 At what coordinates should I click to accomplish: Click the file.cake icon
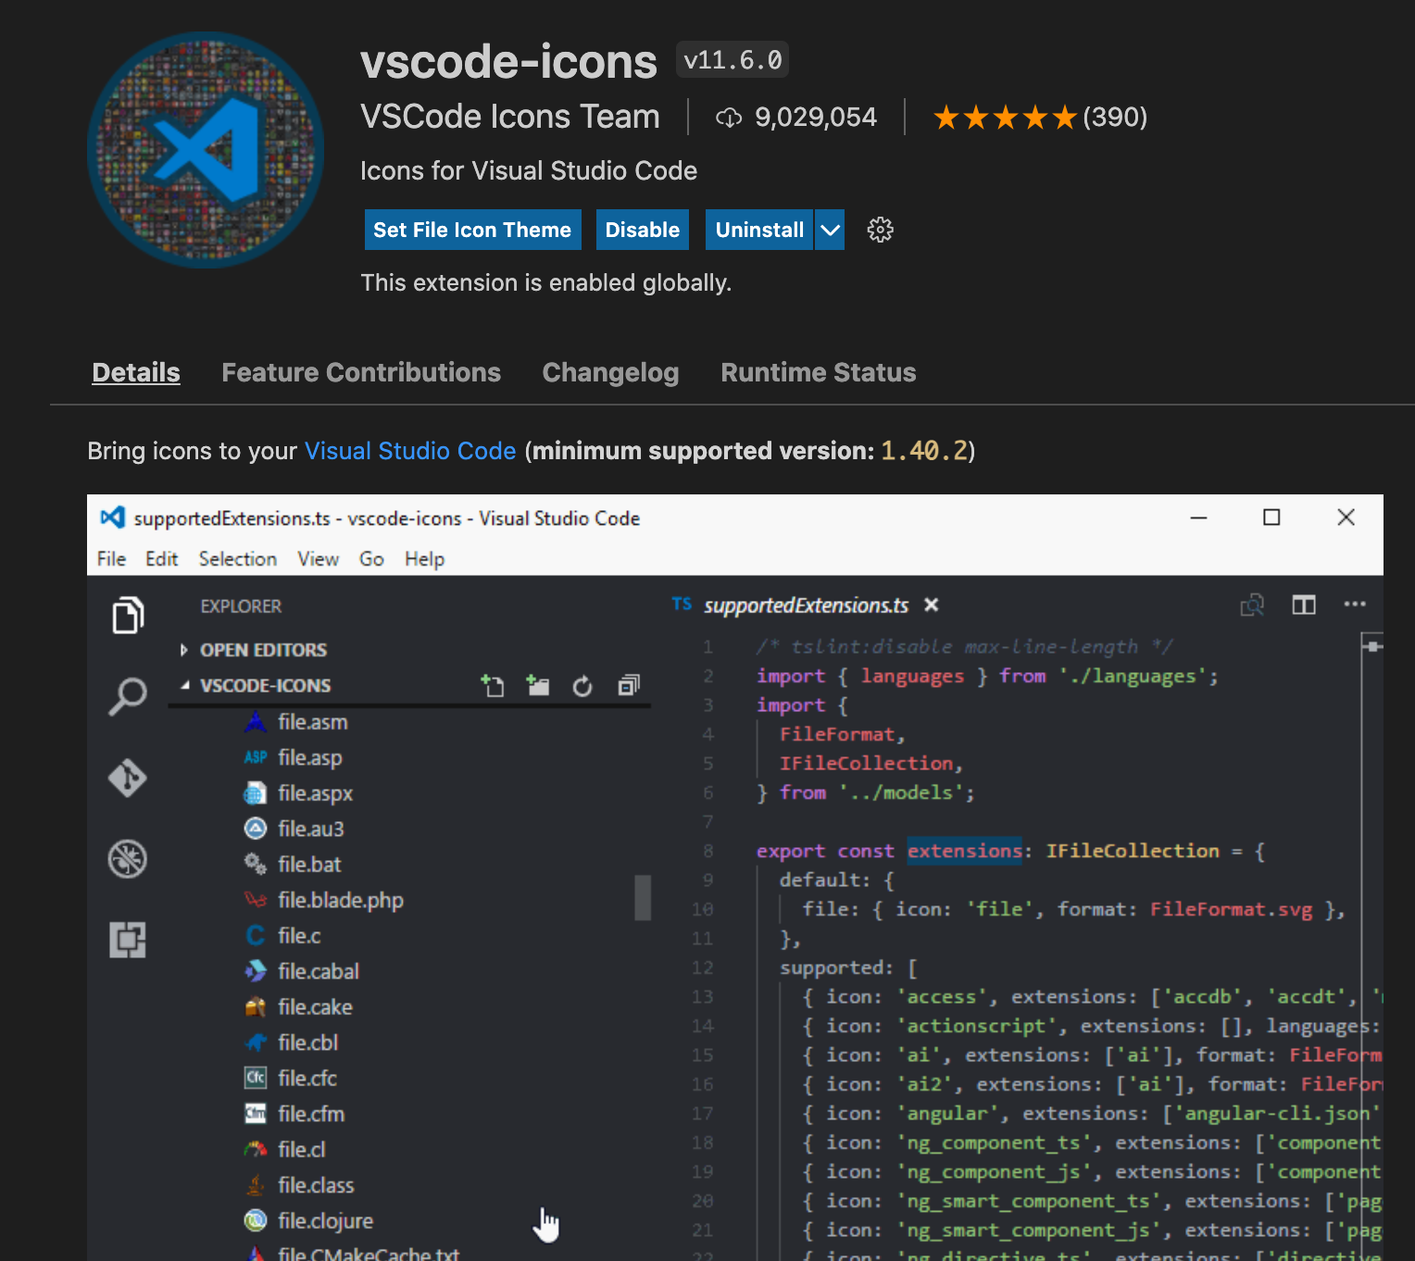[256, 1006]
